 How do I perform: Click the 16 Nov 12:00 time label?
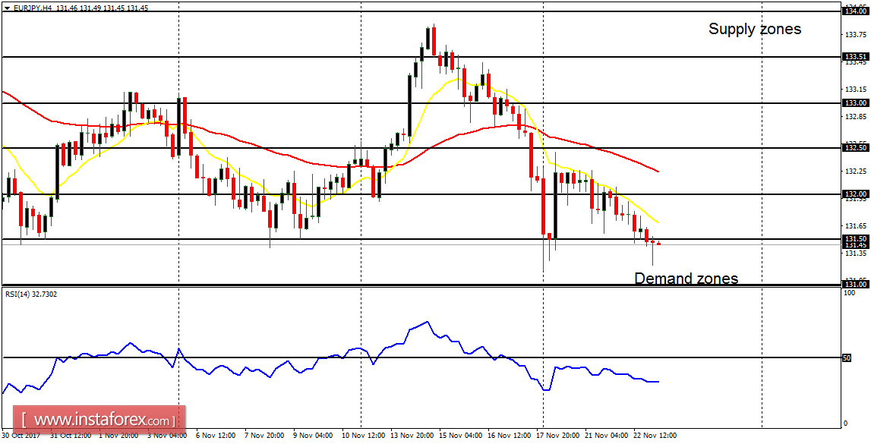pos(510,435)
